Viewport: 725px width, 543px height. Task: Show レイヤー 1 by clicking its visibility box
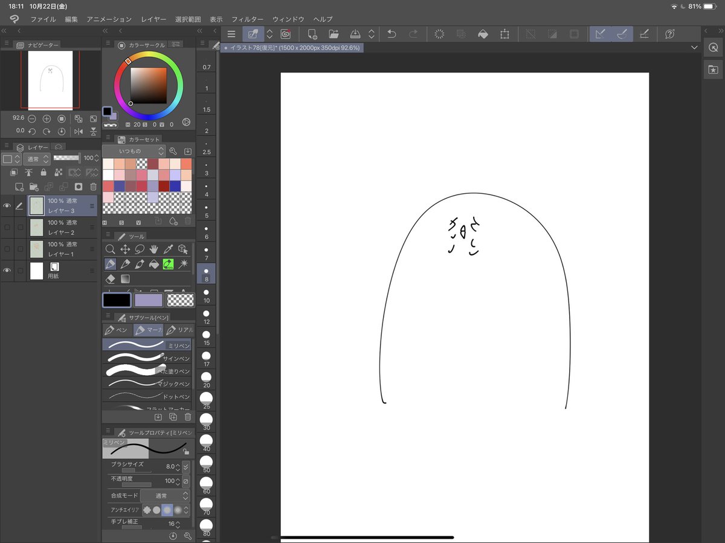click(x=7, y=249)
